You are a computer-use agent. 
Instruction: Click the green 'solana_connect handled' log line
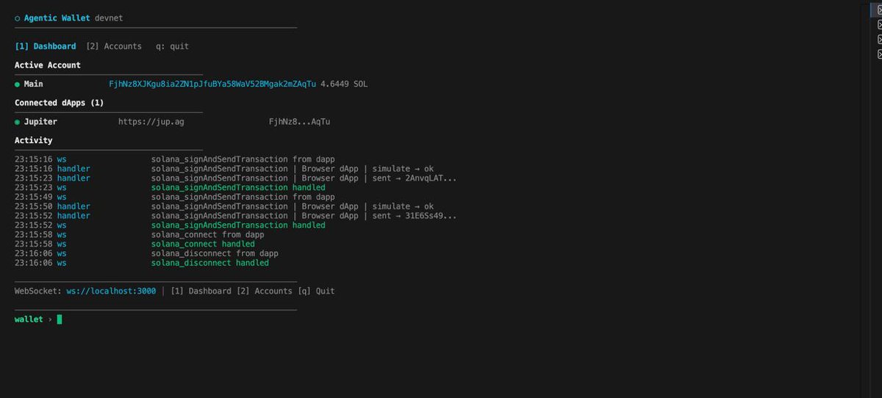[x=203, y=244]
